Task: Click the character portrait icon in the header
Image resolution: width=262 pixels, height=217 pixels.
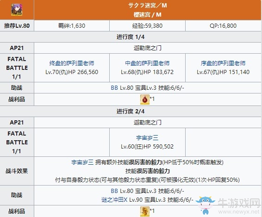Action: point(17,10)
